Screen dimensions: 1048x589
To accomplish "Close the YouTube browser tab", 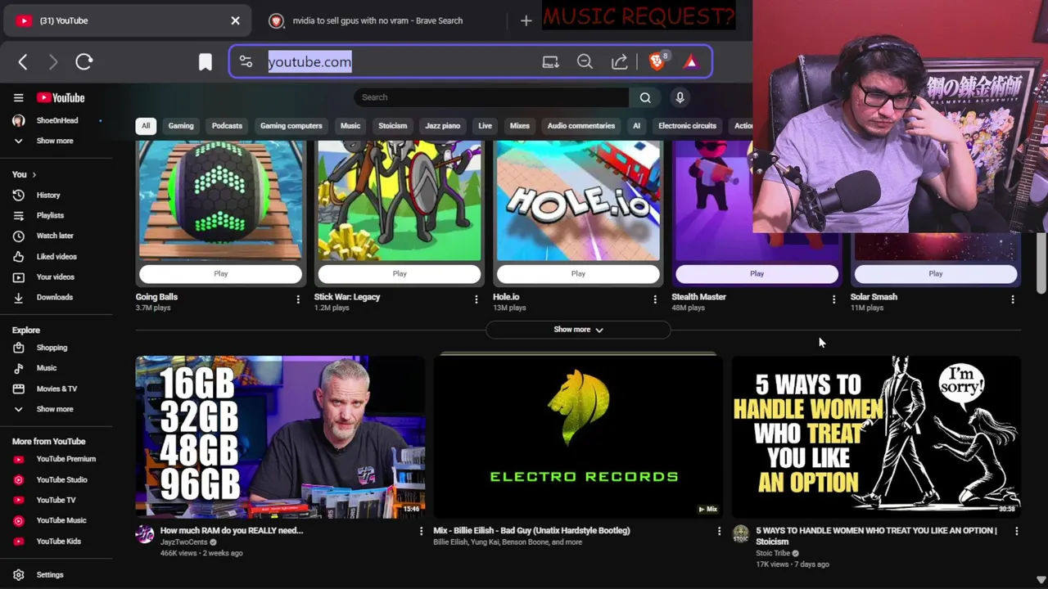I will click(x=235, y=20).
